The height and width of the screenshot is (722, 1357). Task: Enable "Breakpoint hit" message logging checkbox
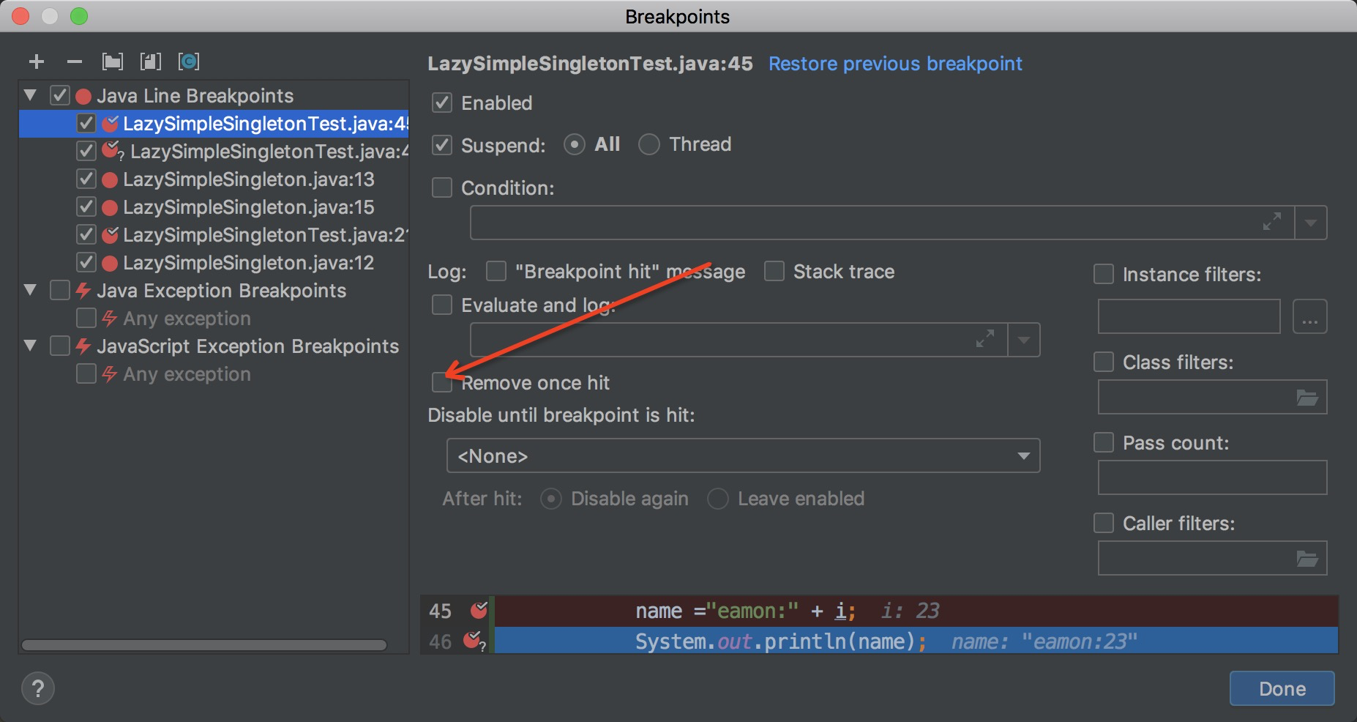click(x=496, y=272)
